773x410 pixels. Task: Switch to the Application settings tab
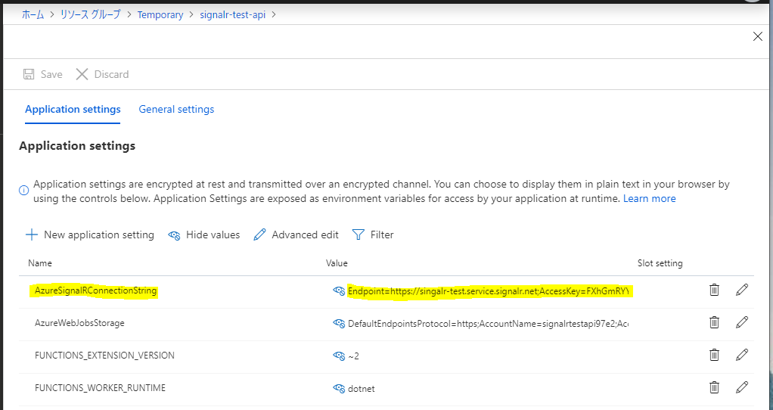73,109
